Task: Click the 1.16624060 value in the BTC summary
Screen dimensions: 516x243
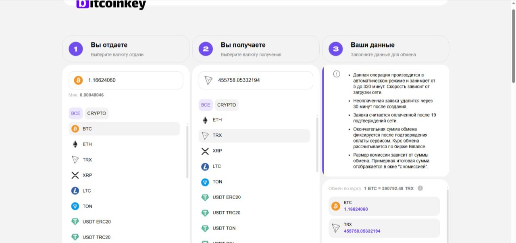Action: (356, 209)
